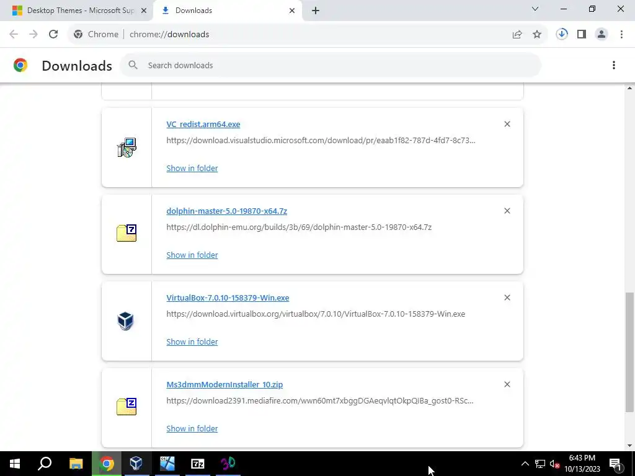Open the notification center icon
The width and height of the screenshot is (635, 476).
tap(615, 464)
